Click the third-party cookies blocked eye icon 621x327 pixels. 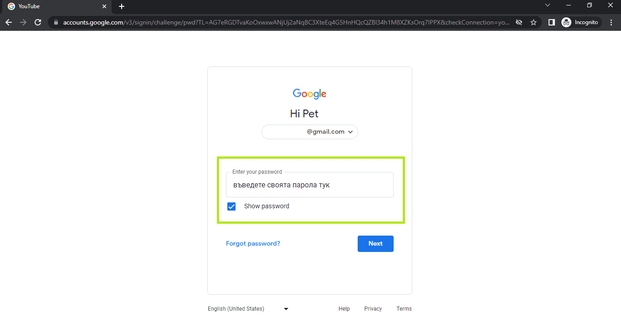click(518, 22)
